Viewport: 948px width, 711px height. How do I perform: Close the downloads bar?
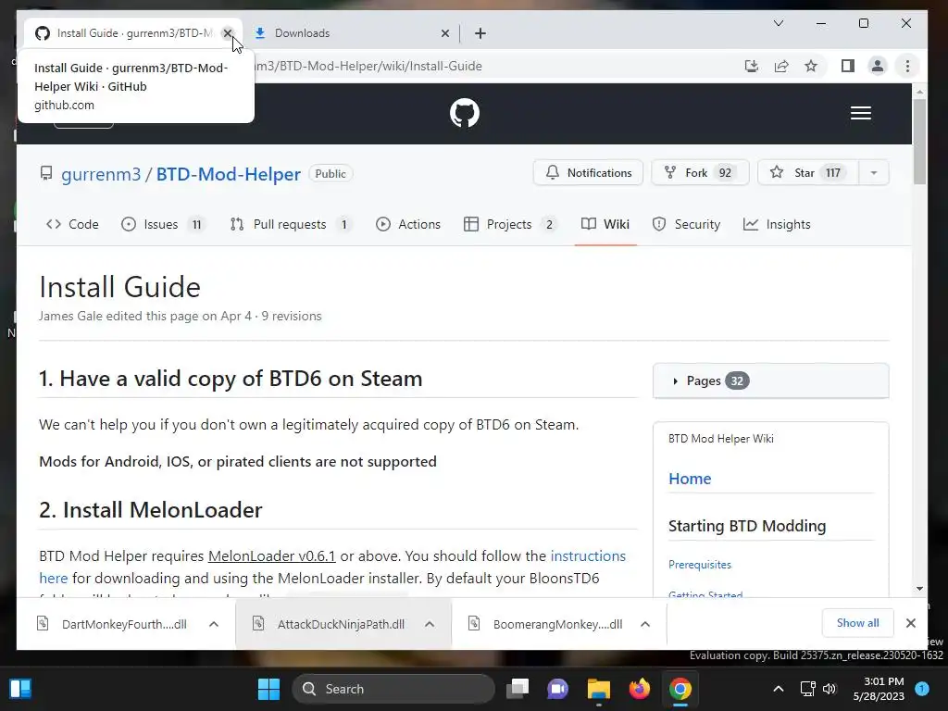coord(911,623)
